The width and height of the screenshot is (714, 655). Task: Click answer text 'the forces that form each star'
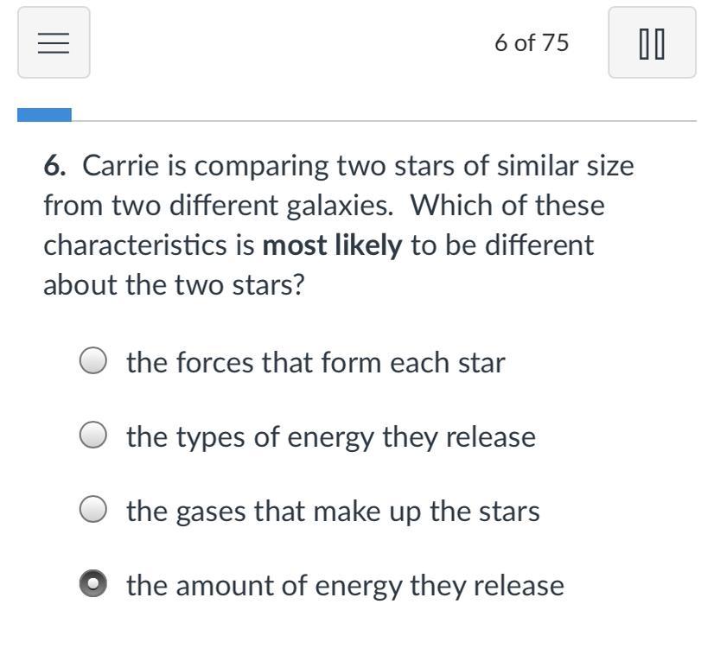point(316,362)
